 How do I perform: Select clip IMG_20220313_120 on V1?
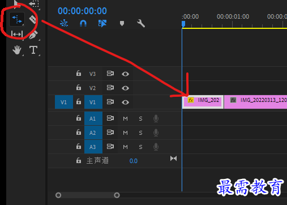pos(256,102)
